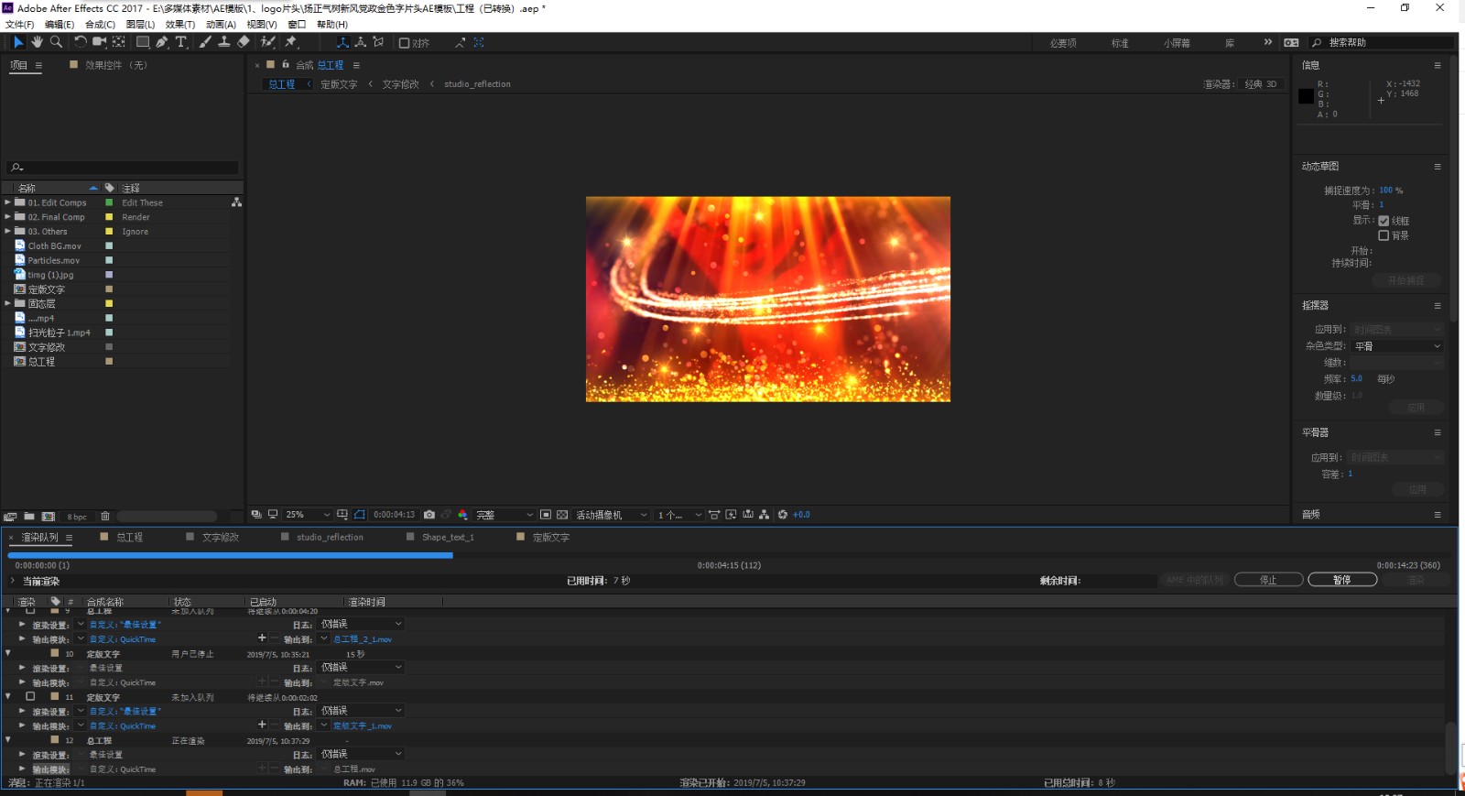Select the Clone Stamp tool

click(x=223, y=42)
